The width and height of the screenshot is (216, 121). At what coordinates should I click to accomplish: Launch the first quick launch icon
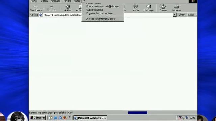tap(51, 118)
